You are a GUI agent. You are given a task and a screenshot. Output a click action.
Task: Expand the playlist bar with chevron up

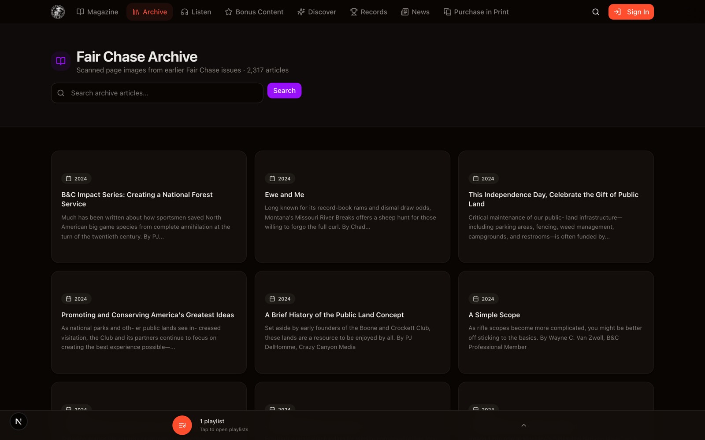[523, 425]
